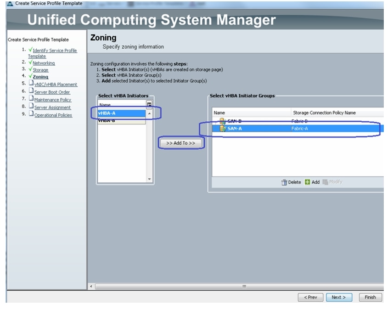Image resolution: width=387 pixels, height=316 pixels.
Task: Click the SAN-B group icon
Action: [223, 121]
